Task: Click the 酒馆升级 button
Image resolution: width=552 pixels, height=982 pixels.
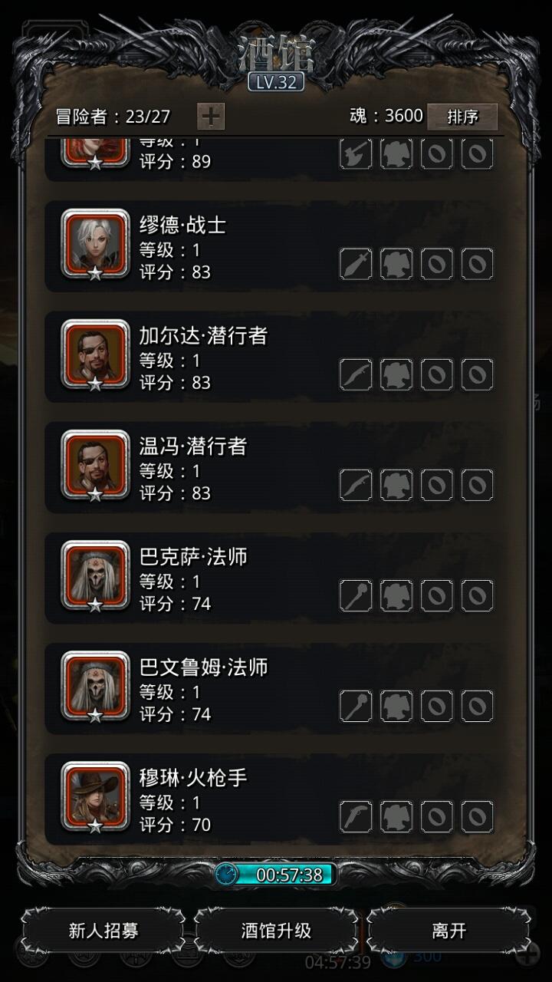Action: tap(276, 931)
